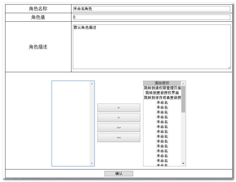Image resolution: width=236 pixels, height=182 pixels.
Task: Click left list's scroll up arrow
Action: coord(92,84)
